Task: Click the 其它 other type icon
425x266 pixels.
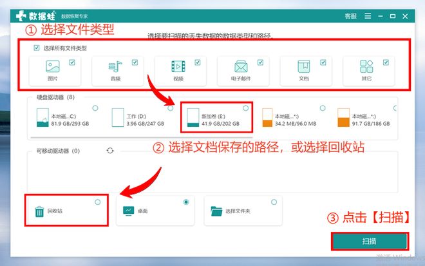Action: coord(366,66)
